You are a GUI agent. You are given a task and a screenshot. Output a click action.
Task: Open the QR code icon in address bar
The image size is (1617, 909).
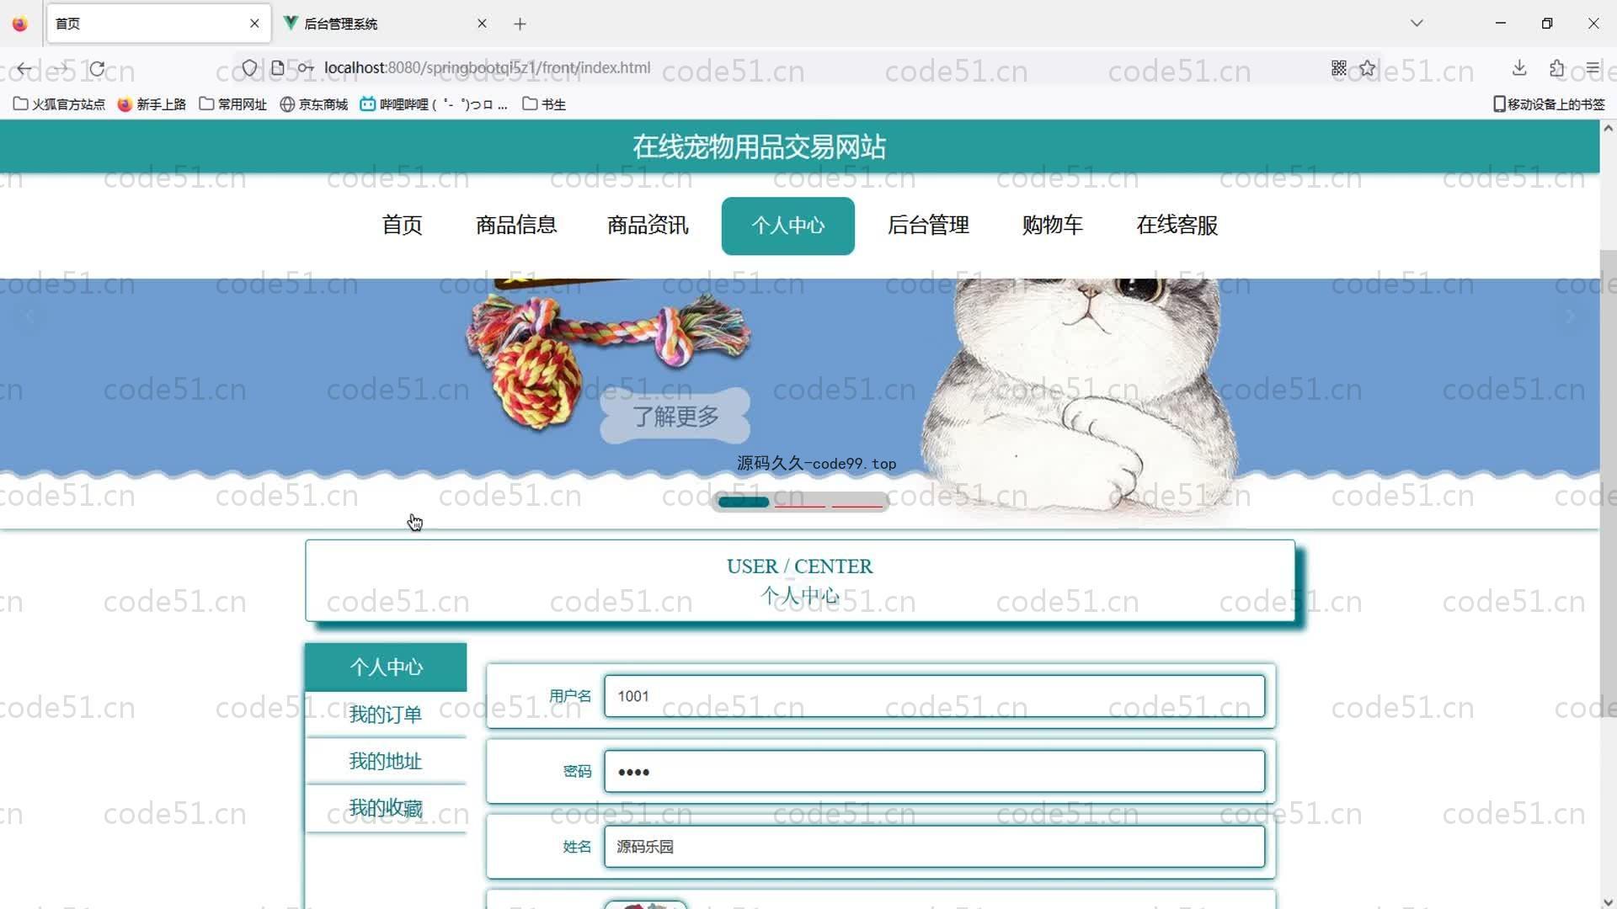coord(1339,67)
